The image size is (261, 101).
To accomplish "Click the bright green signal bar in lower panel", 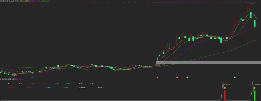I will coord(255,95).
